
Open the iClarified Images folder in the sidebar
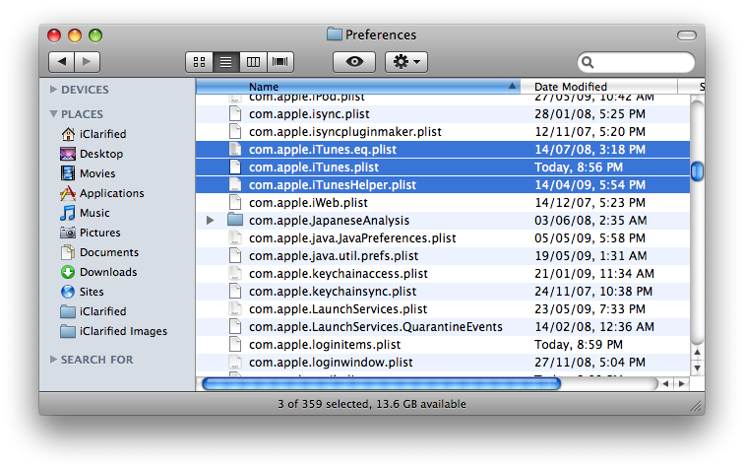click(114, 331)
